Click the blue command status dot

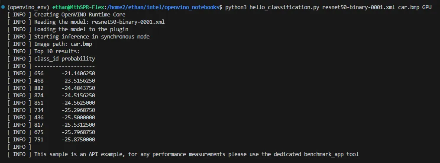click(3, 7)
